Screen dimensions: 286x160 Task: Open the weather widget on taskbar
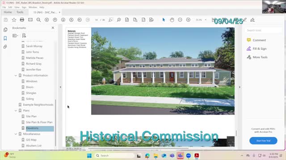[x=10, y=156]
